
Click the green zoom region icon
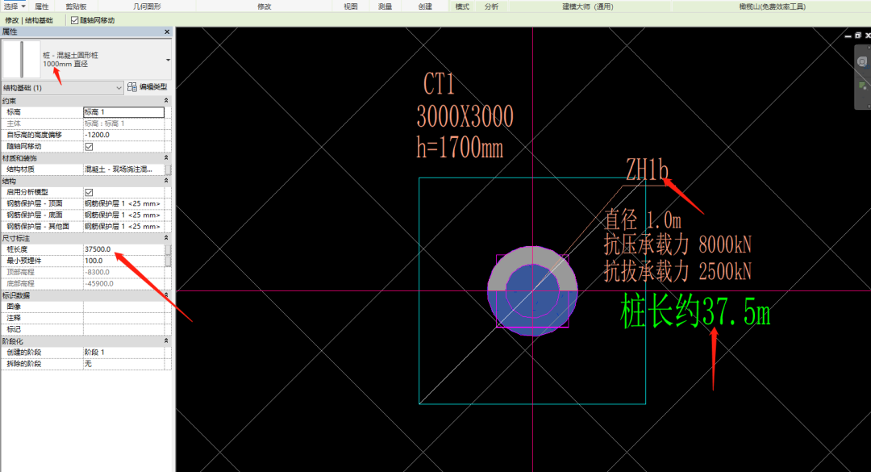[863, 86]
